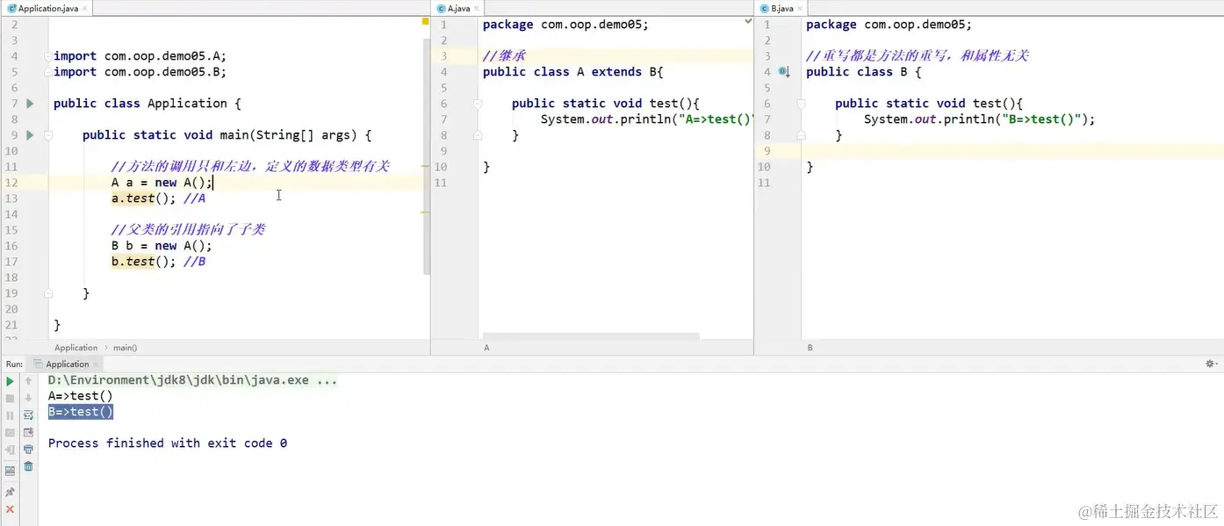Click the line 'A a = new A();'
The image size is (1224, 526).
coord(162,183)
